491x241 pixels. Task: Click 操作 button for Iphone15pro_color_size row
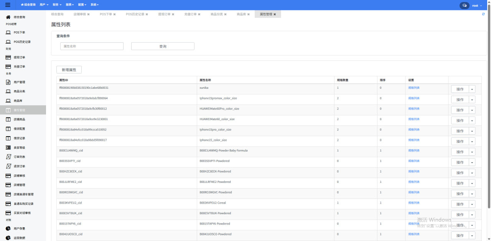click(460, 131)
